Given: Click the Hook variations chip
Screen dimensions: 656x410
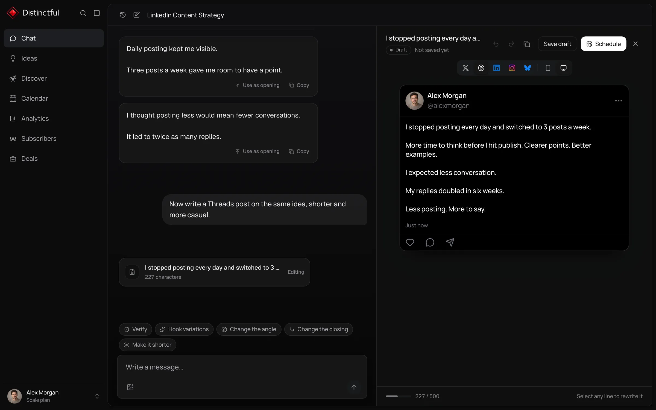Looking at the screenshot, I should click(x=184, y=329).
